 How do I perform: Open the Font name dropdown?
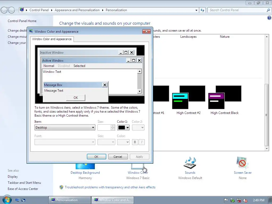click(65, 142)
